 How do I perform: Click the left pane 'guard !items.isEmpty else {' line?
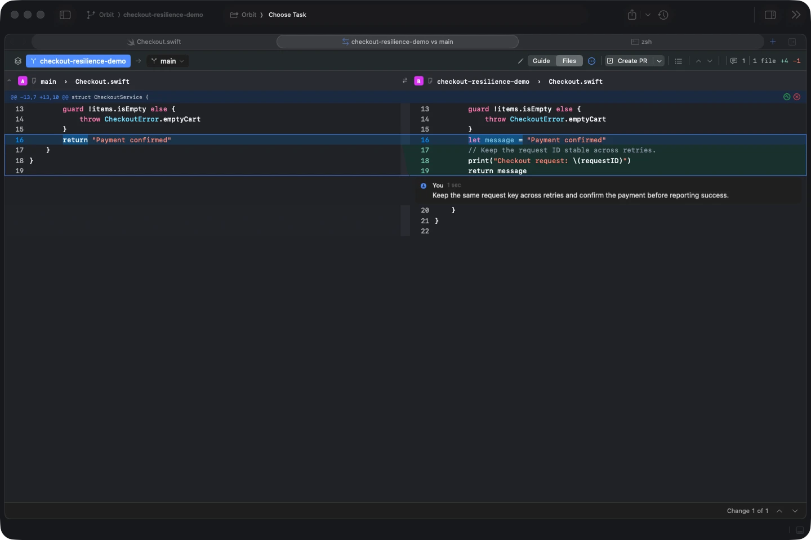(x=119, y=109)
